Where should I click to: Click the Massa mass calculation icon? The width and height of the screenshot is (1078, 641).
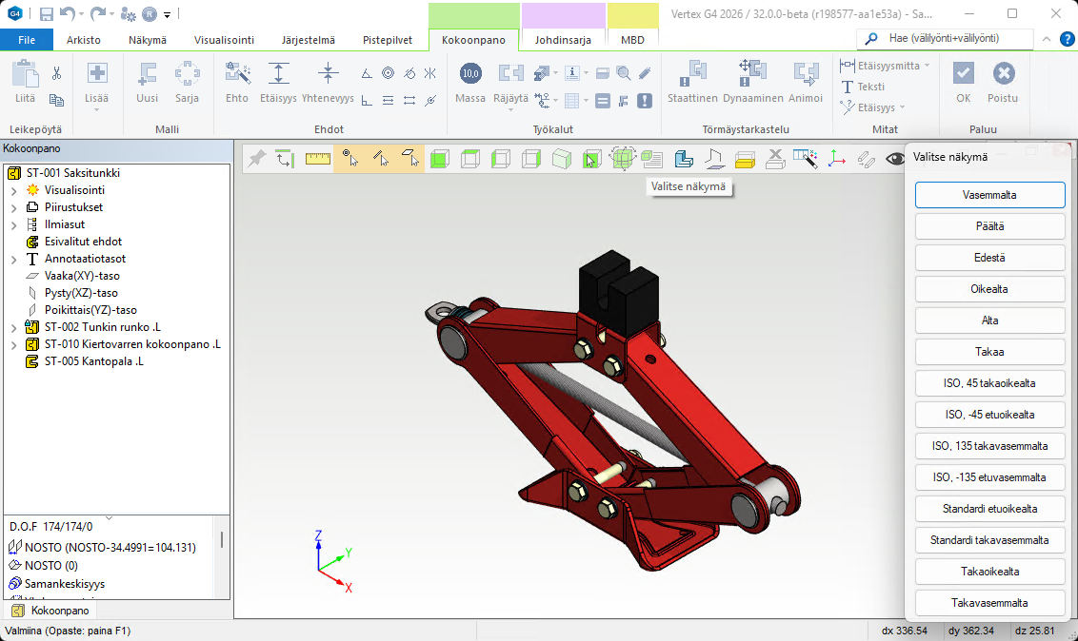[x=470, y=75]
